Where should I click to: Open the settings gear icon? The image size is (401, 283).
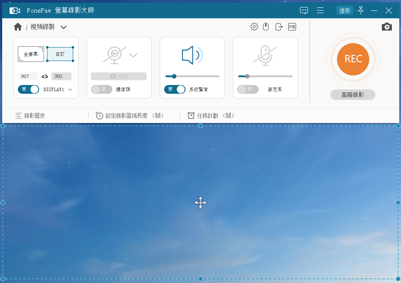pyautogui.click(x=254, y=27)
